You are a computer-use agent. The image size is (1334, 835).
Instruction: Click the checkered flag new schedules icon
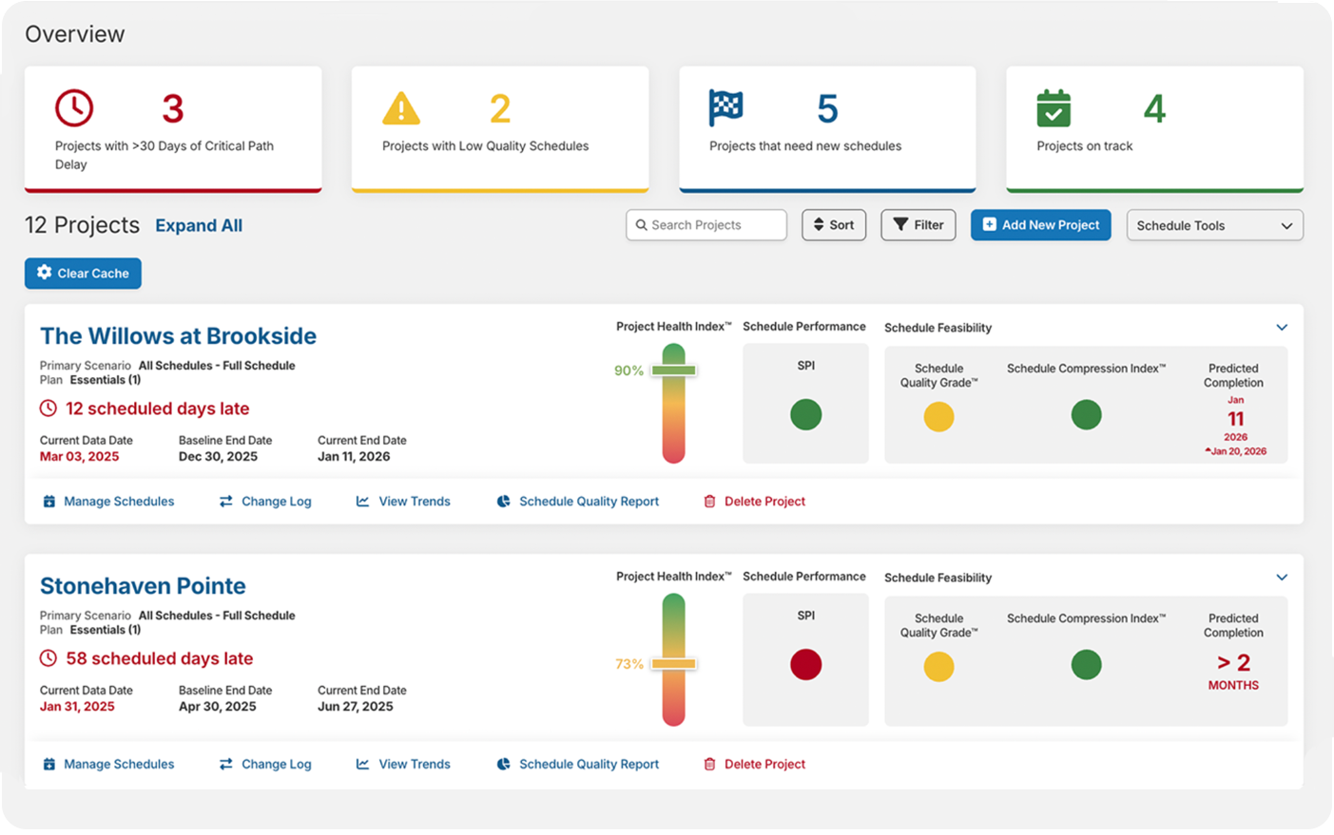point(726,108)
